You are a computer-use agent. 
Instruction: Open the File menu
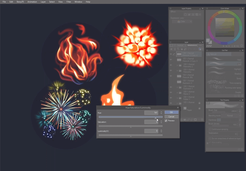pos(4,2)
